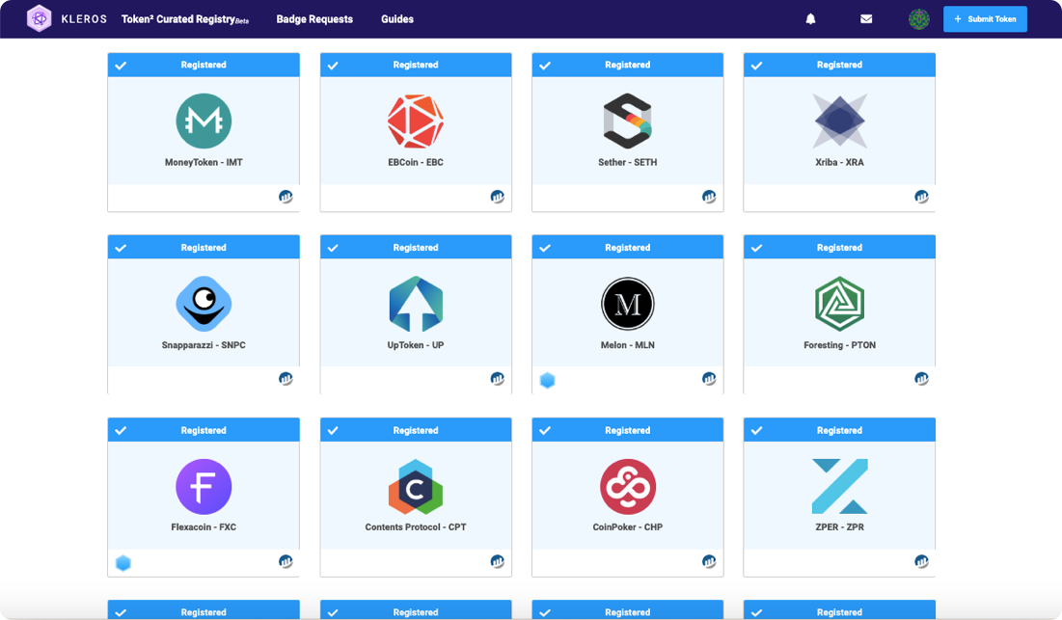Open the Snapparazzi logo
The image size is (1062, 620).
204,304
